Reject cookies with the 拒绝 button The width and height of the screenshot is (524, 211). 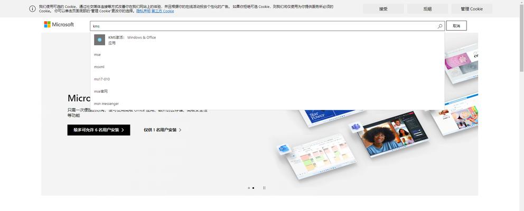[427, 9]
